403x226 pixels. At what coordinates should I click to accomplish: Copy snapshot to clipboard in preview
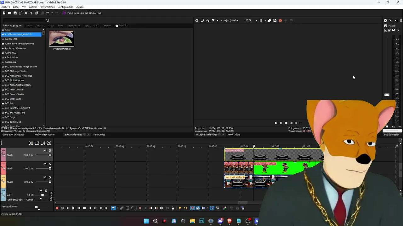coord(270,20)
